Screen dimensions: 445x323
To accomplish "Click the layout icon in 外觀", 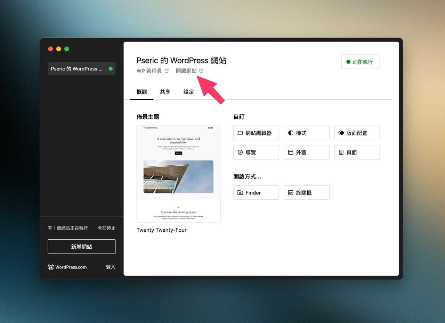I will [x=291, y=152].
